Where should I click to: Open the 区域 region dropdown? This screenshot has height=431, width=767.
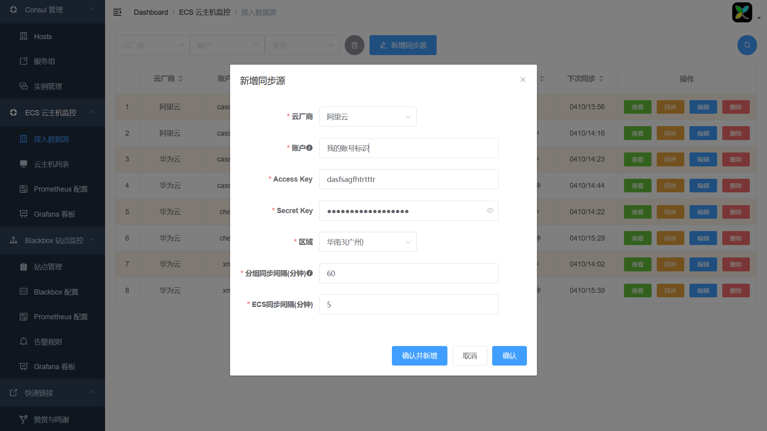368,242
